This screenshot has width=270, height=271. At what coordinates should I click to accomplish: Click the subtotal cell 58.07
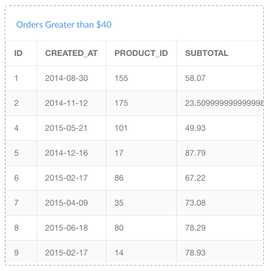point(195,78)
